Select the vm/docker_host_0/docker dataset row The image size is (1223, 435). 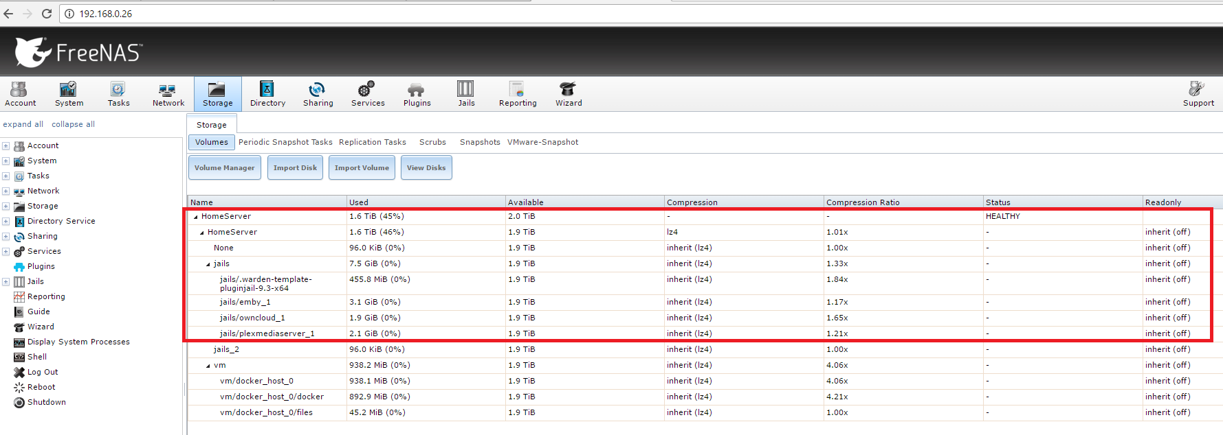[x=705, y=397]
